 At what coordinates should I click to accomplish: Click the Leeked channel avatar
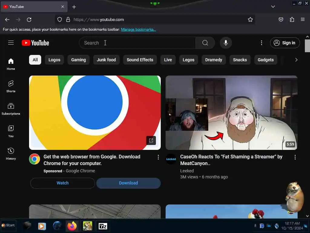pos(171,159)
